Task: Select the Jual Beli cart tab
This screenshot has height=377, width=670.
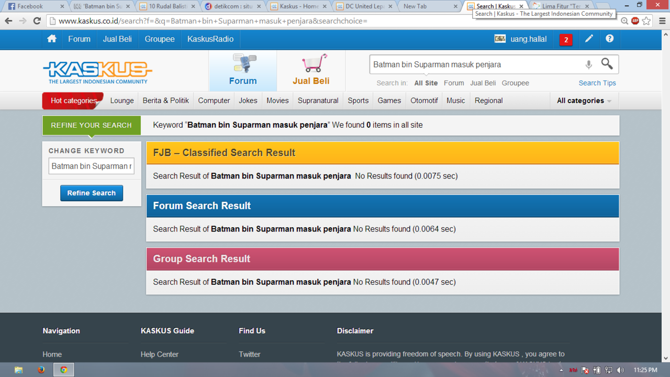Action: pyautogui.click(x=311, y=71)
